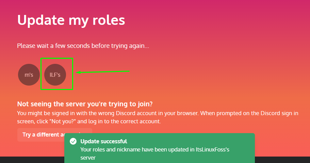The height and width of the screenshot is (163, 310).
Task: Click the green arrow annotation
Action: [x=103, y=72]
